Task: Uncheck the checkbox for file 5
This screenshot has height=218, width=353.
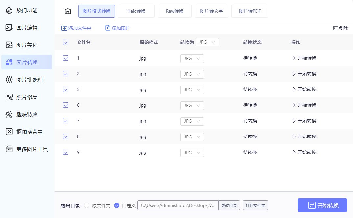Action: point(66,89)
